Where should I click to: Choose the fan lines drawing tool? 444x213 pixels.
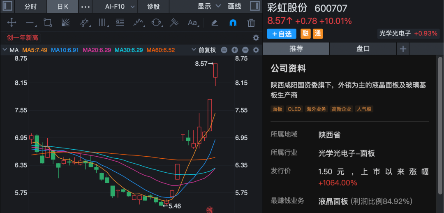(66, 23)
